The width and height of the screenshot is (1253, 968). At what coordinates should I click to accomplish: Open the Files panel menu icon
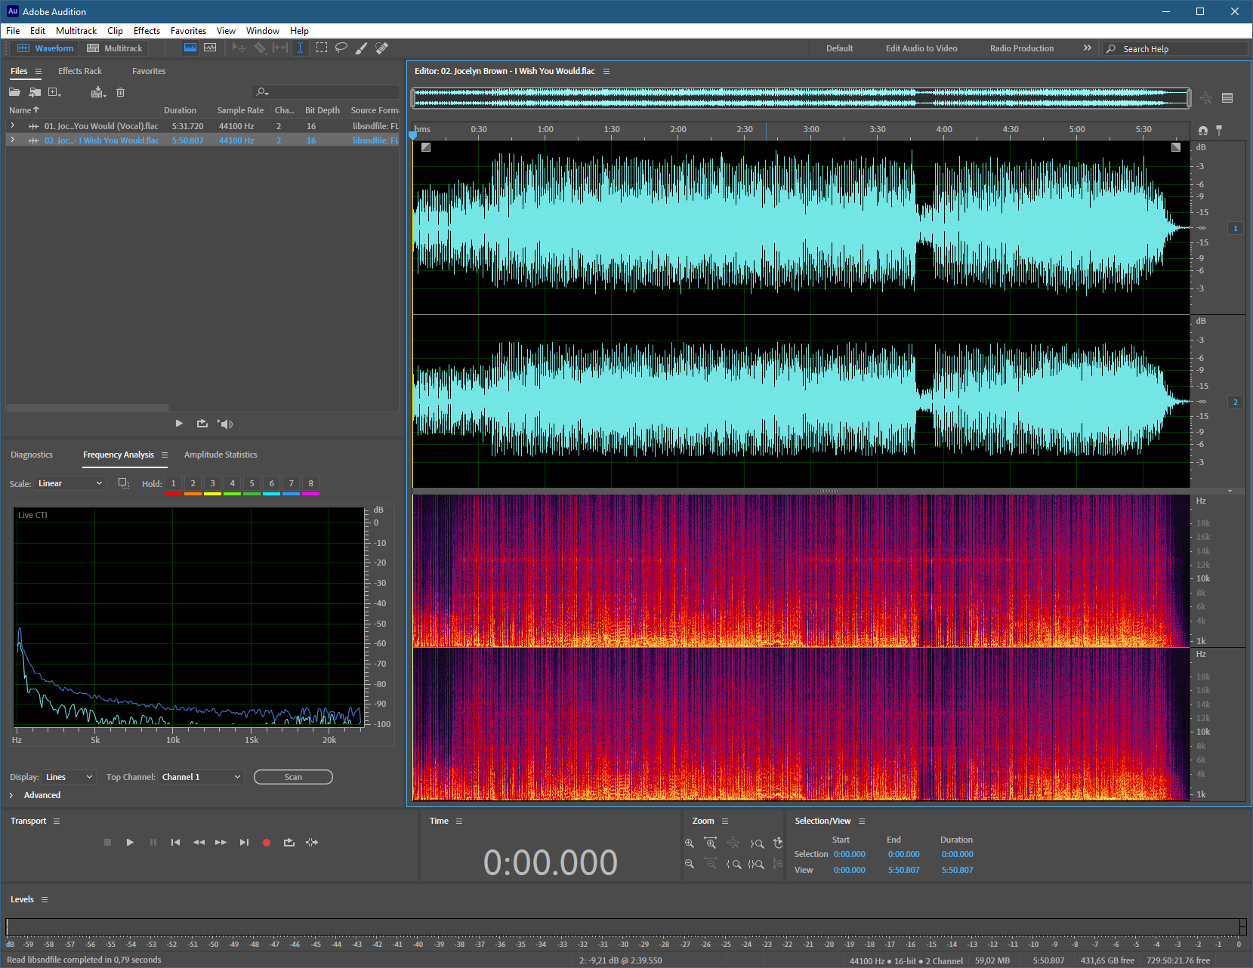38,71
